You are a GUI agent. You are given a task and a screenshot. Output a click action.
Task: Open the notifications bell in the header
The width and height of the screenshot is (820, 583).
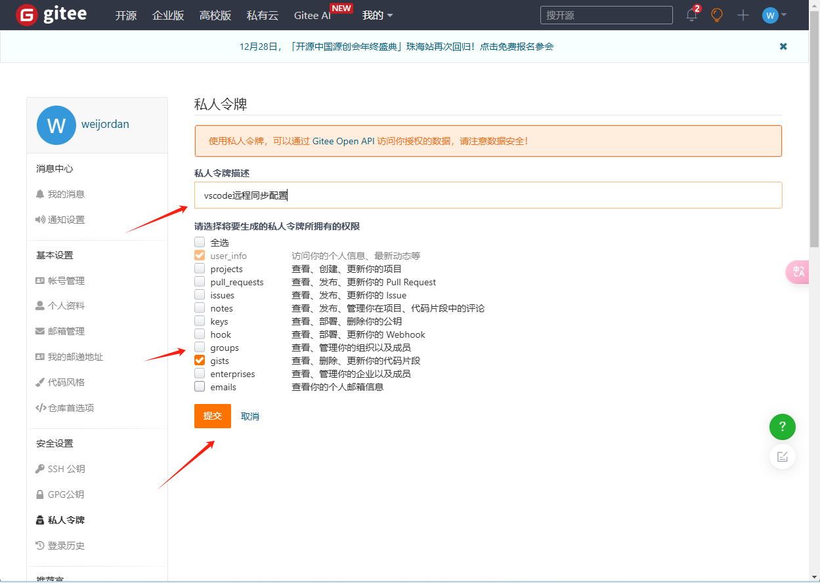pyautogui.click(x=692, y=15)
